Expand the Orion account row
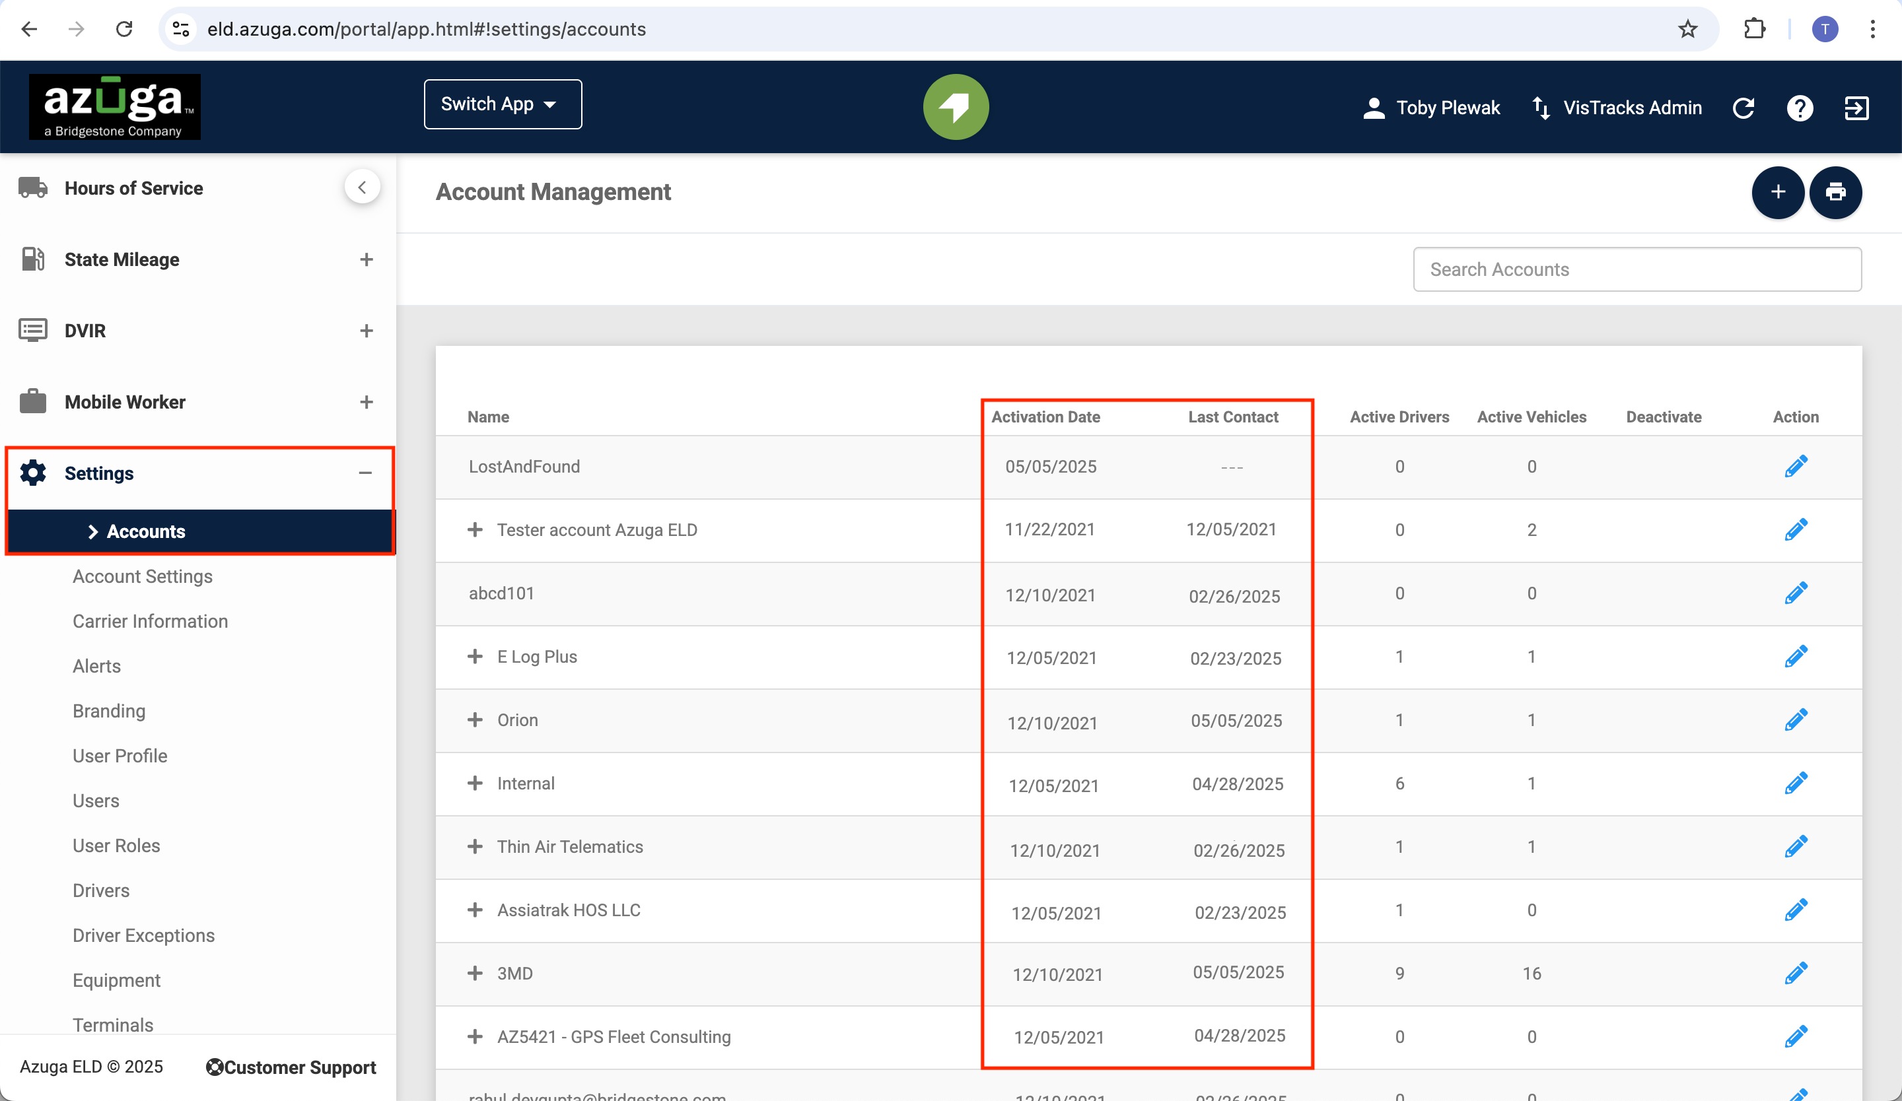Screen dimensions: 1902x1101 click(x=475, y=719)
